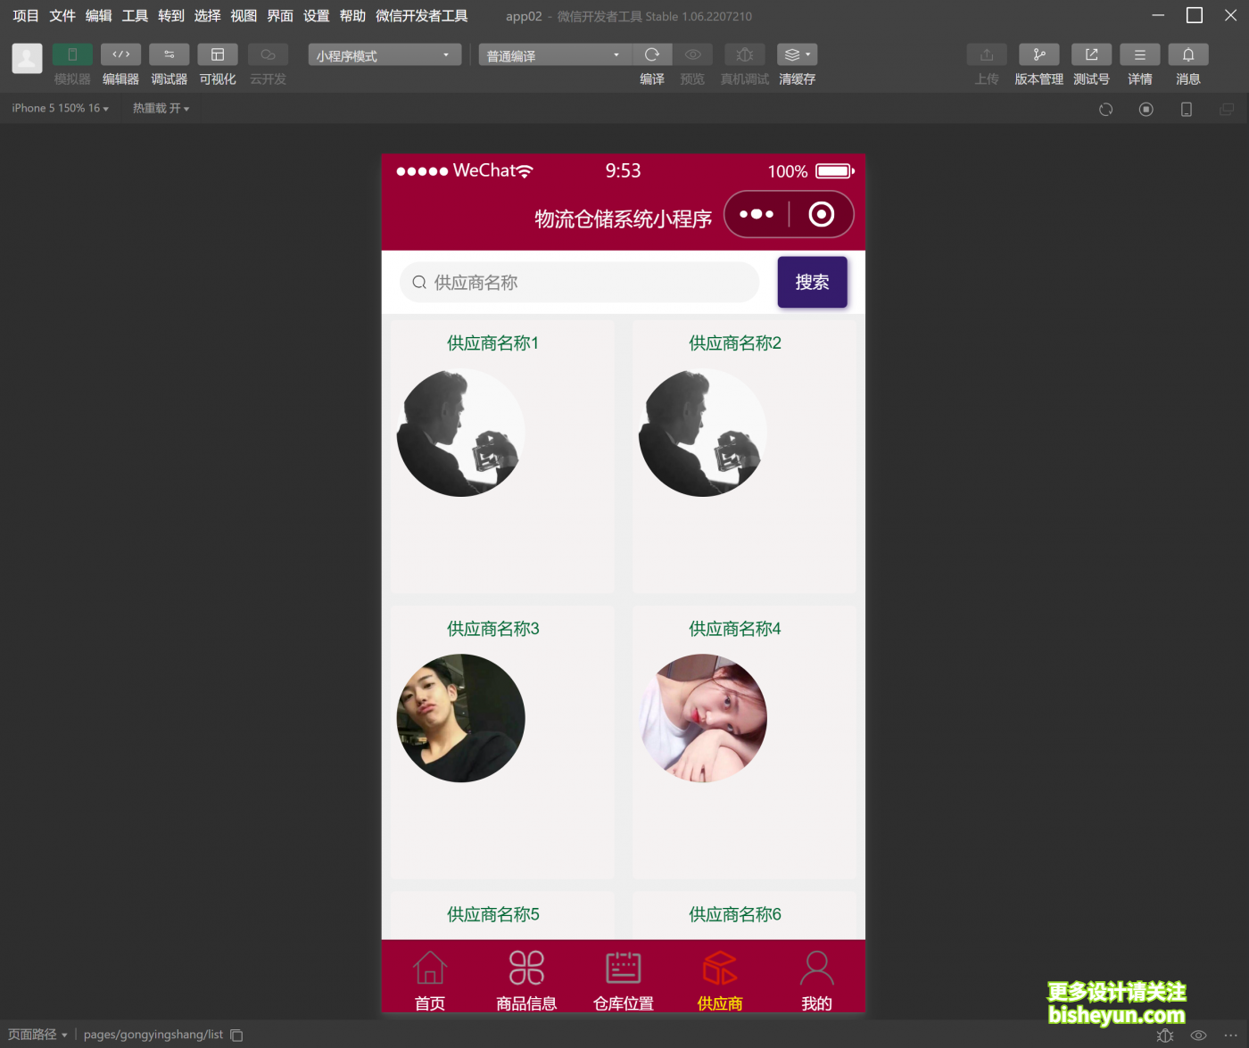Click the simulator refresh icon
This screenshot has width=1249, height=1048.
coord(1106,109)
